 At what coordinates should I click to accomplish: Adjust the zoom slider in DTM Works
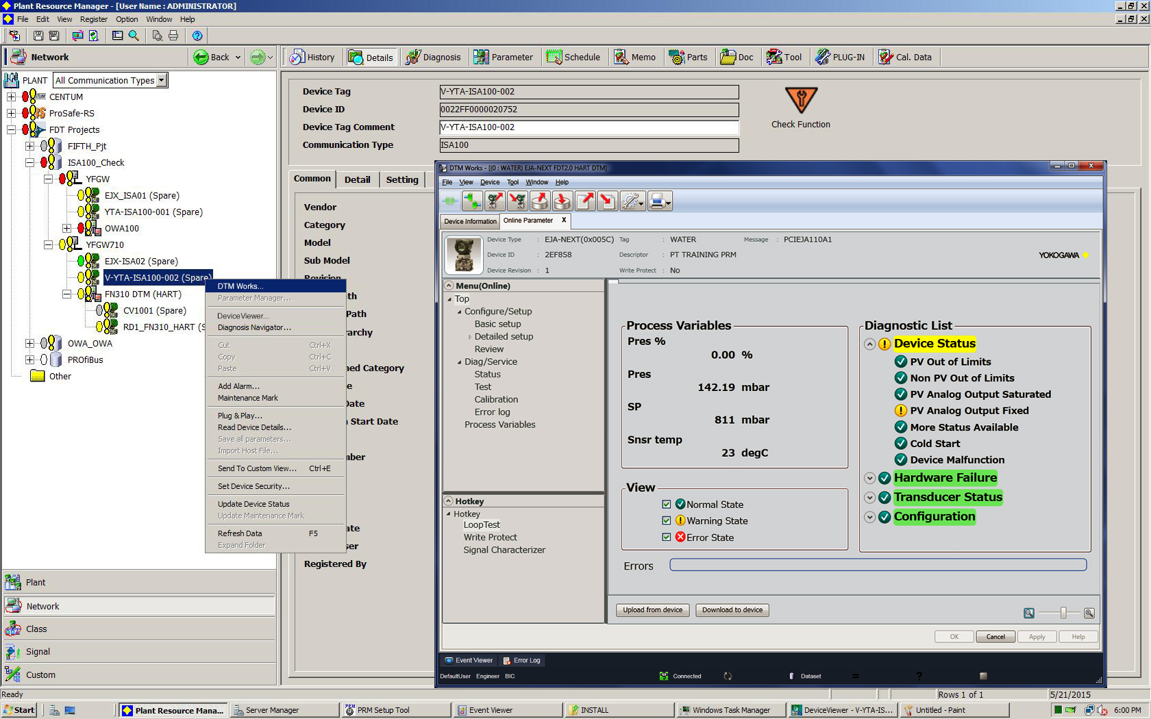(x=1063, y=614)
